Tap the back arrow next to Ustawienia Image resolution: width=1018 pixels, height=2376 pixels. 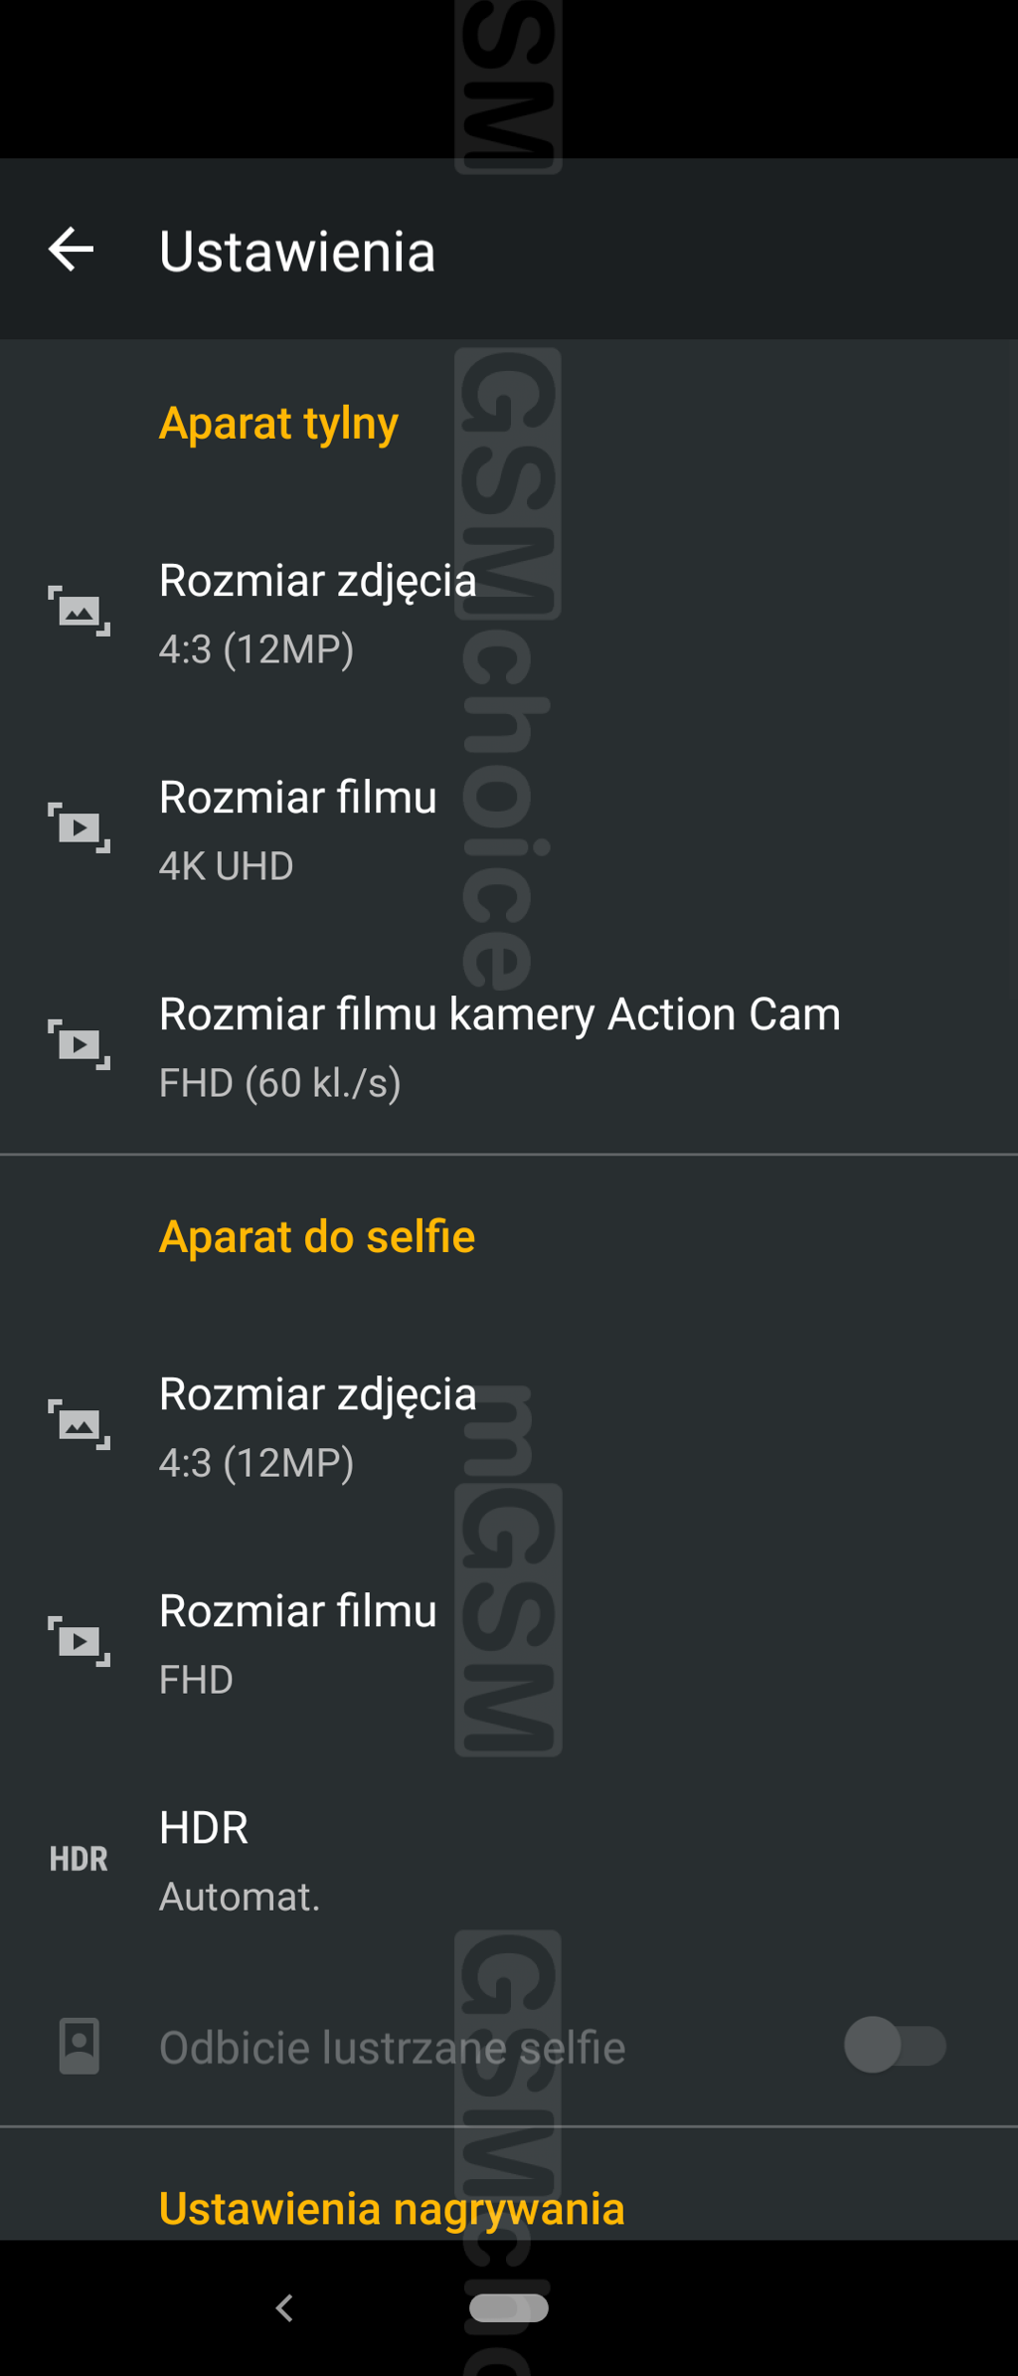point(72,250)
